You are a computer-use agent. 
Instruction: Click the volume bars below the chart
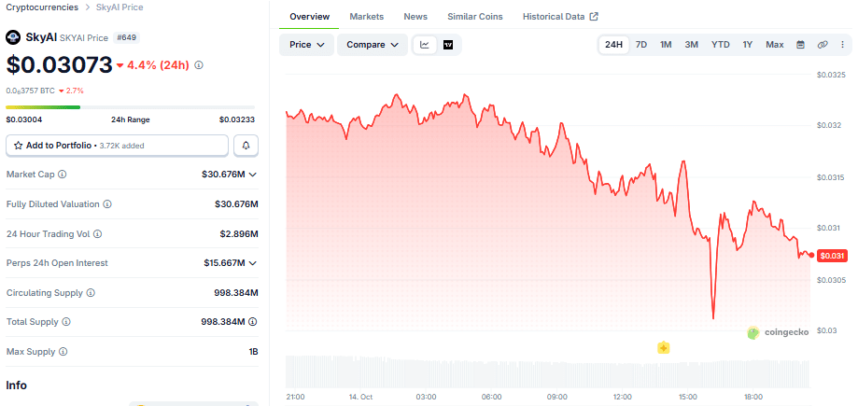[x=547, y=371]
